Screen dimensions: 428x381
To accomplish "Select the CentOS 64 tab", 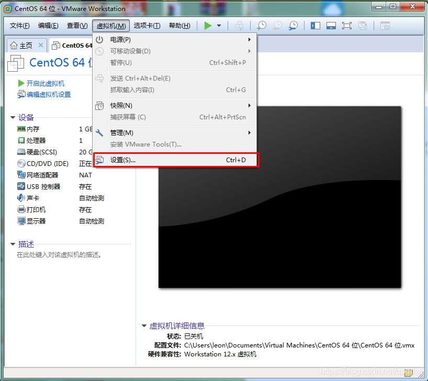I will pyautogui.click(x=72, y=46).
